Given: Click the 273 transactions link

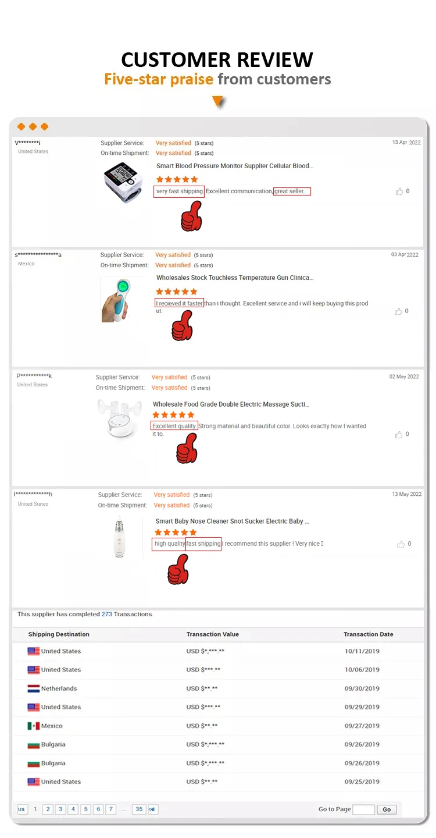Looking at the screenshot, I should [x=107, y=614].
